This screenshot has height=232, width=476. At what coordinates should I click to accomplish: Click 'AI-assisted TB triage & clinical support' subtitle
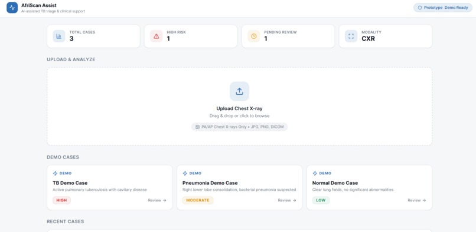pyautogui.click(x=53, y=11)
